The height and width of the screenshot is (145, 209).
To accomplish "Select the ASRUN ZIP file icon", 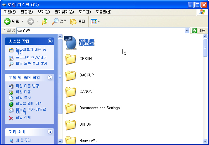I will (x=71, y=43).
